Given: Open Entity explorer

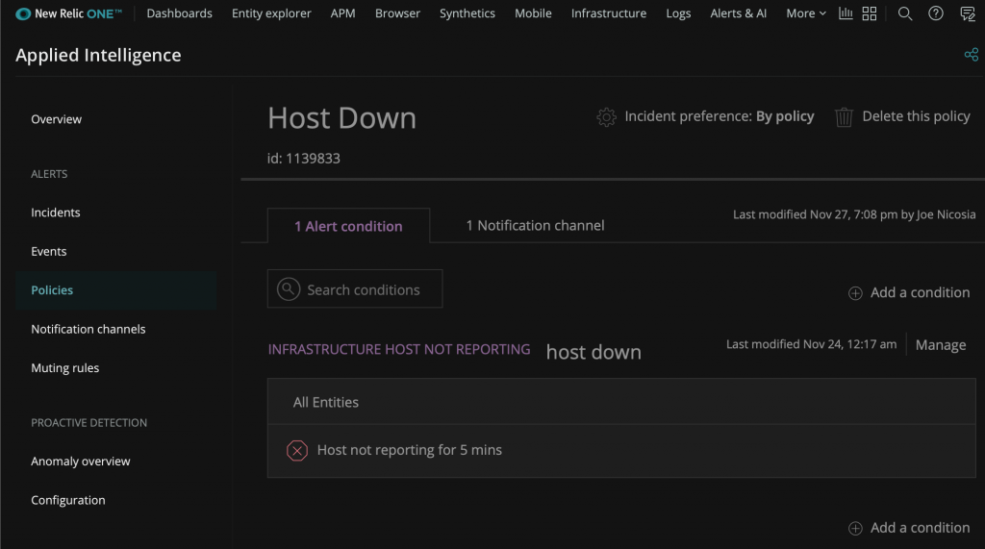Looking at the screenshot, I should pos(271,13).
